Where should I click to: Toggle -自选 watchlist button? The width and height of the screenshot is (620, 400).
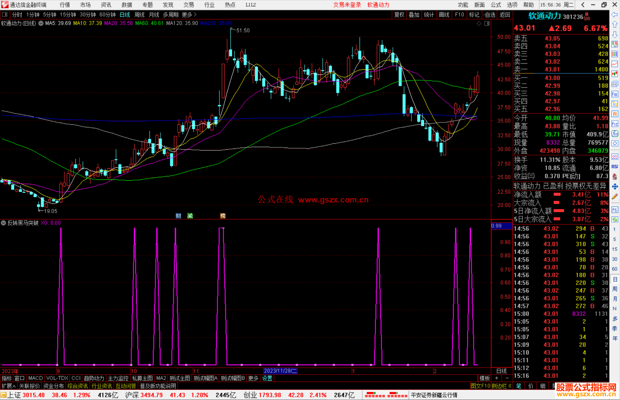click(x=489, y=15)
